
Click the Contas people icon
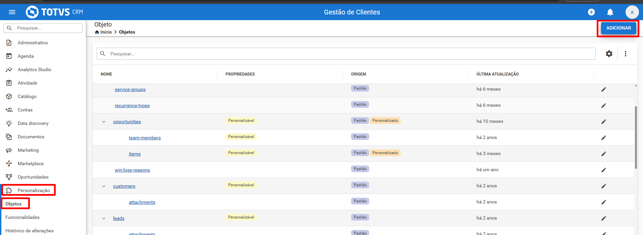(9, 110)
